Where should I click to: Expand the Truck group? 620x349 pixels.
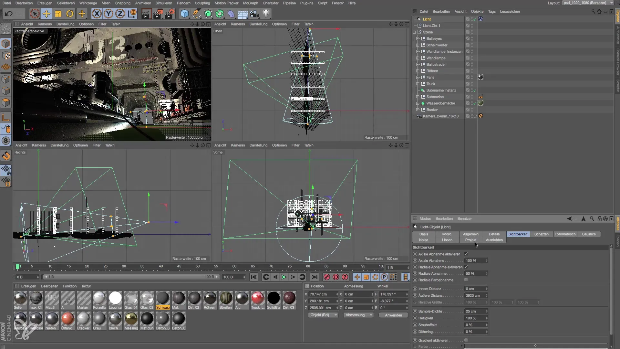click(x=418, y=84)
